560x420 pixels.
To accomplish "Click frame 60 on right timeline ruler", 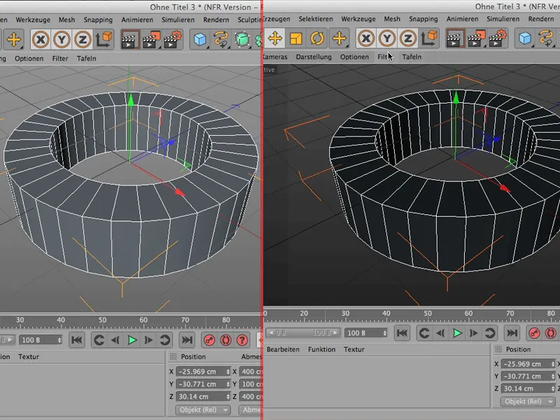I will [468, 313].
